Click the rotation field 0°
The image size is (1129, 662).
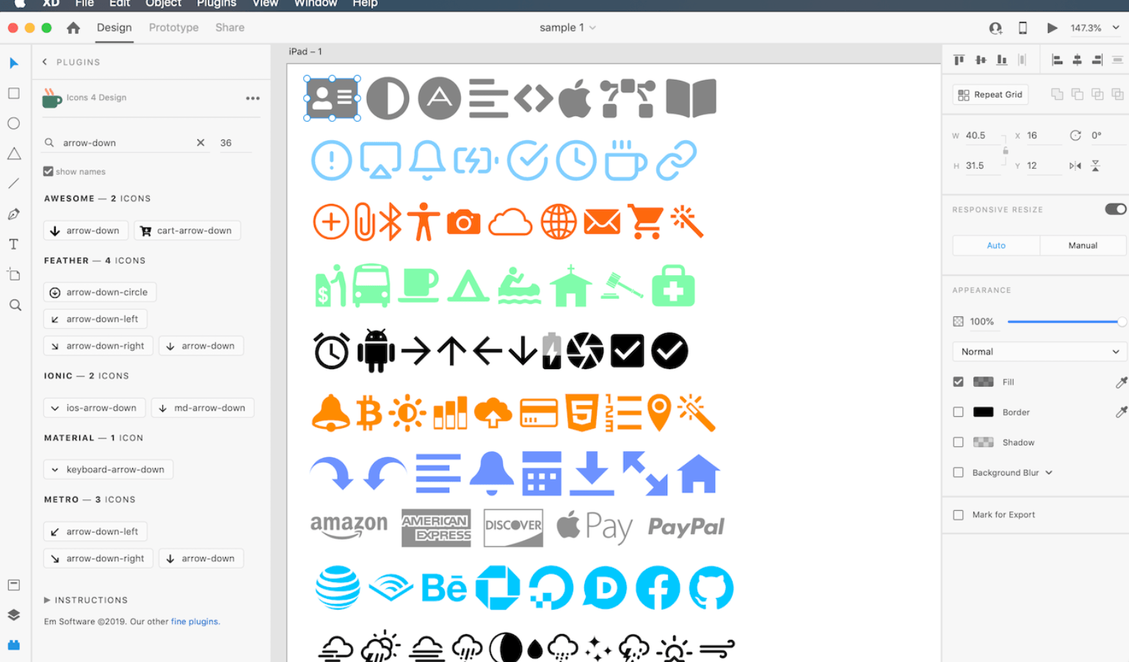pos(1106,136)
